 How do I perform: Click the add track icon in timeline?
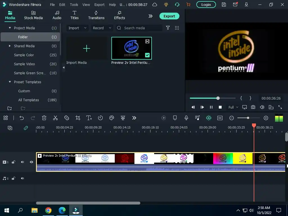10,128
